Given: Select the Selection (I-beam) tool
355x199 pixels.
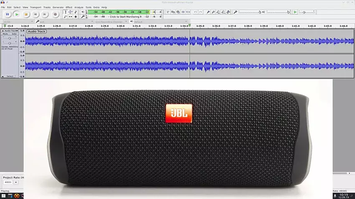Looking at the screenshot, I should pos(66,12).
